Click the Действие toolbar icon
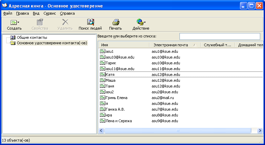 (x=140, y=22)
